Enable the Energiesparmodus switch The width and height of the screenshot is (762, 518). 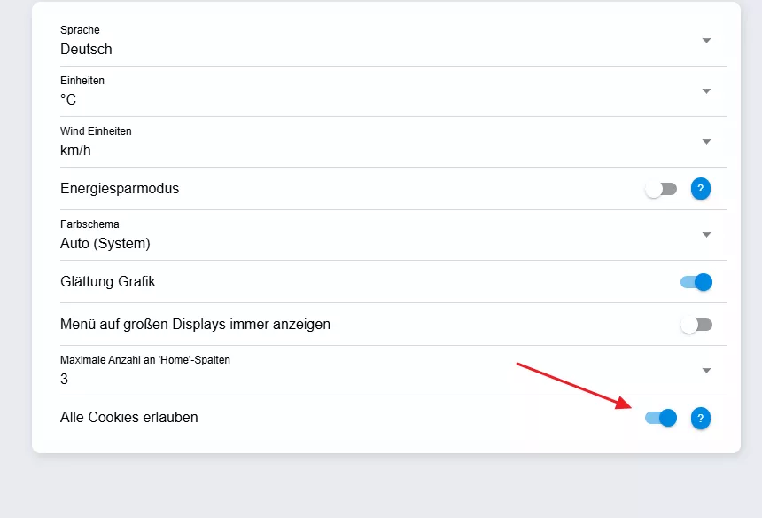click(x=661, y=189)
